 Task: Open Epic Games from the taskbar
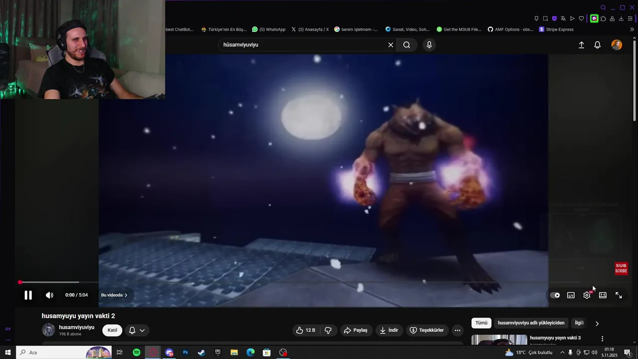click(218, 353)
